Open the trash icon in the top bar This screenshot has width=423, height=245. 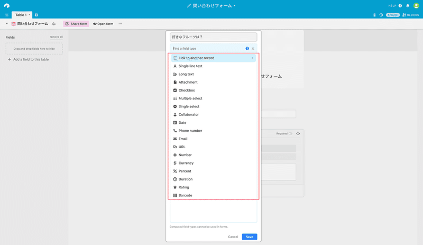click(374, 15)
